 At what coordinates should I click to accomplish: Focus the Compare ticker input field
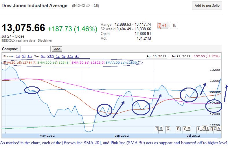pos(36,49)
